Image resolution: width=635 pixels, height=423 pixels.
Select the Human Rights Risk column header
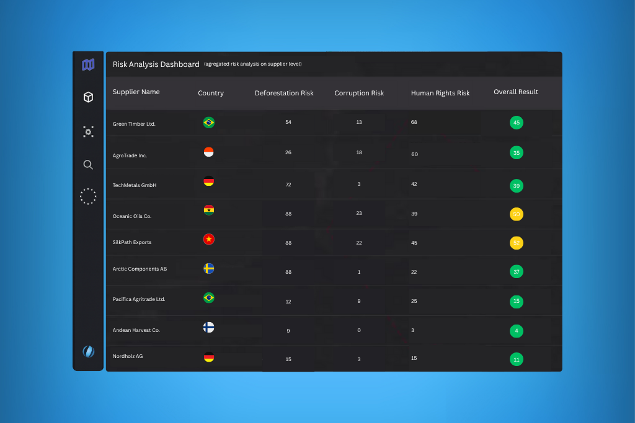pos(440,94)
